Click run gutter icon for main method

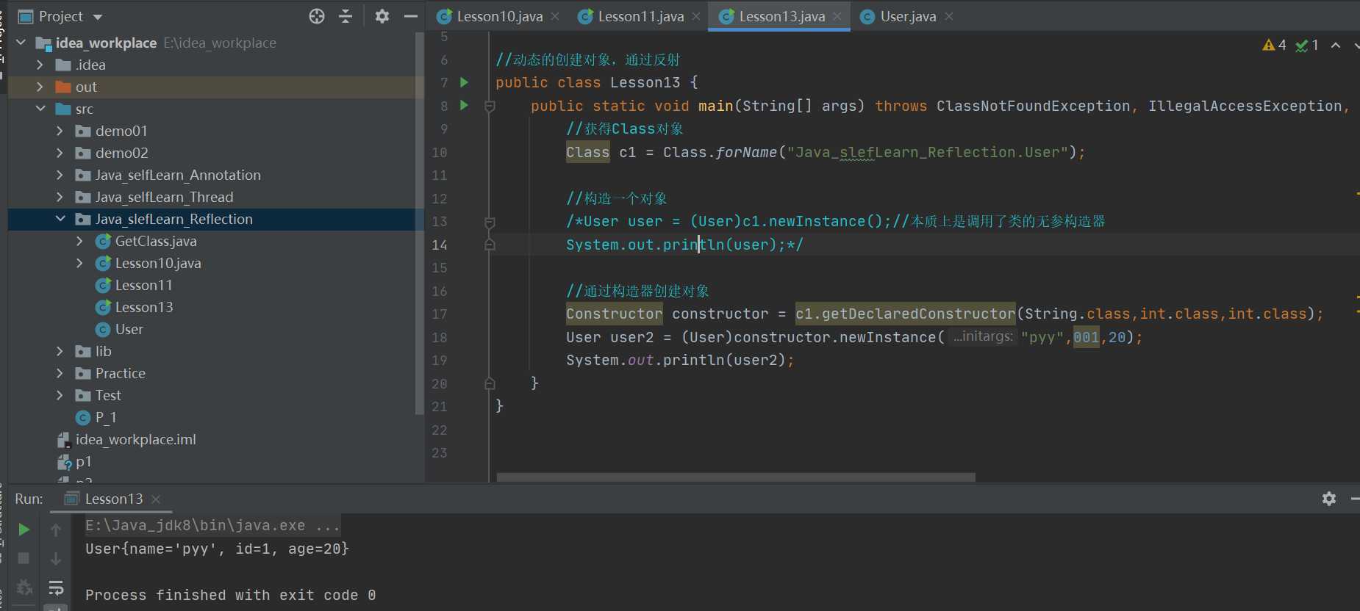click(x=464, y=105)
